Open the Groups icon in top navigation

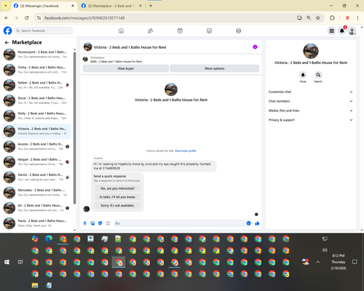[x=239, y=31]
